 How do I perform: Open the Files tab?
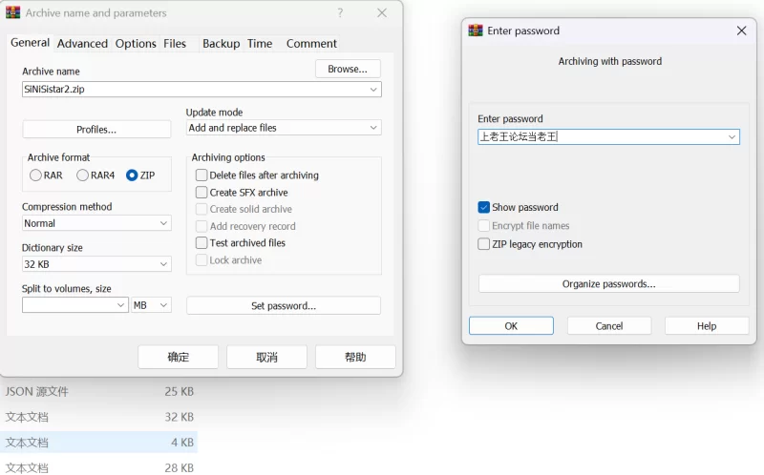click(175, 44)
